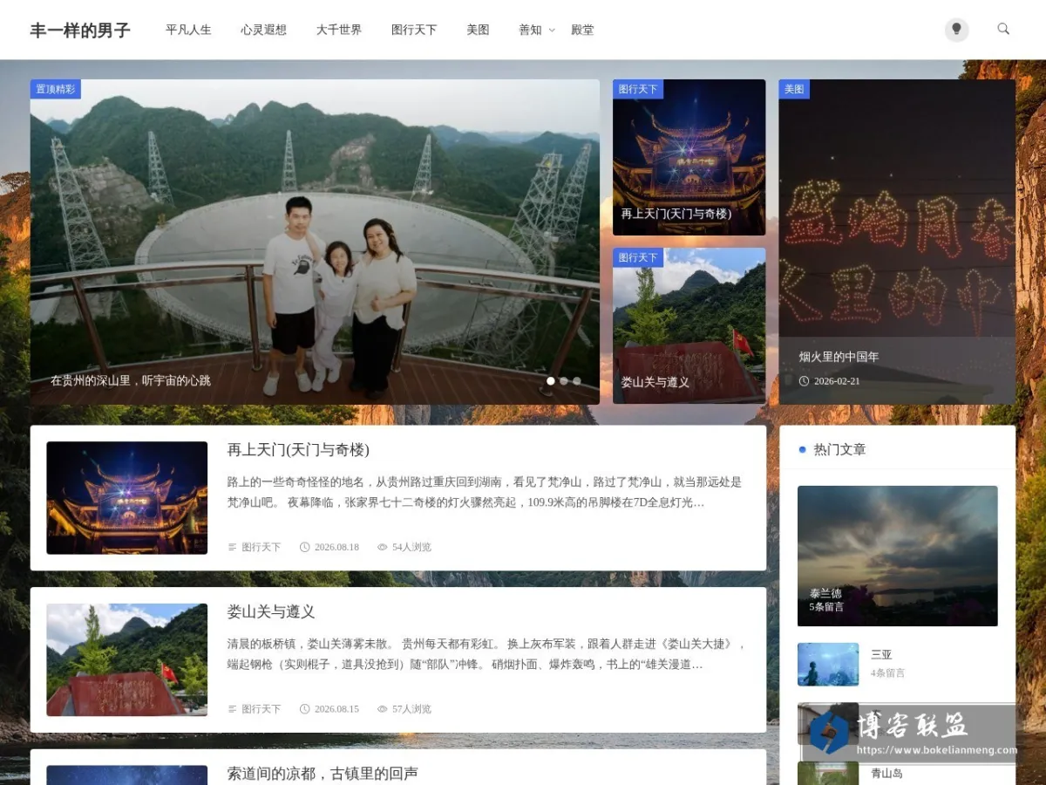Open the 娄山关与遵义 article list thumbnail
1046x785 pixels.
pyautogui.click(x=127, y=659)
